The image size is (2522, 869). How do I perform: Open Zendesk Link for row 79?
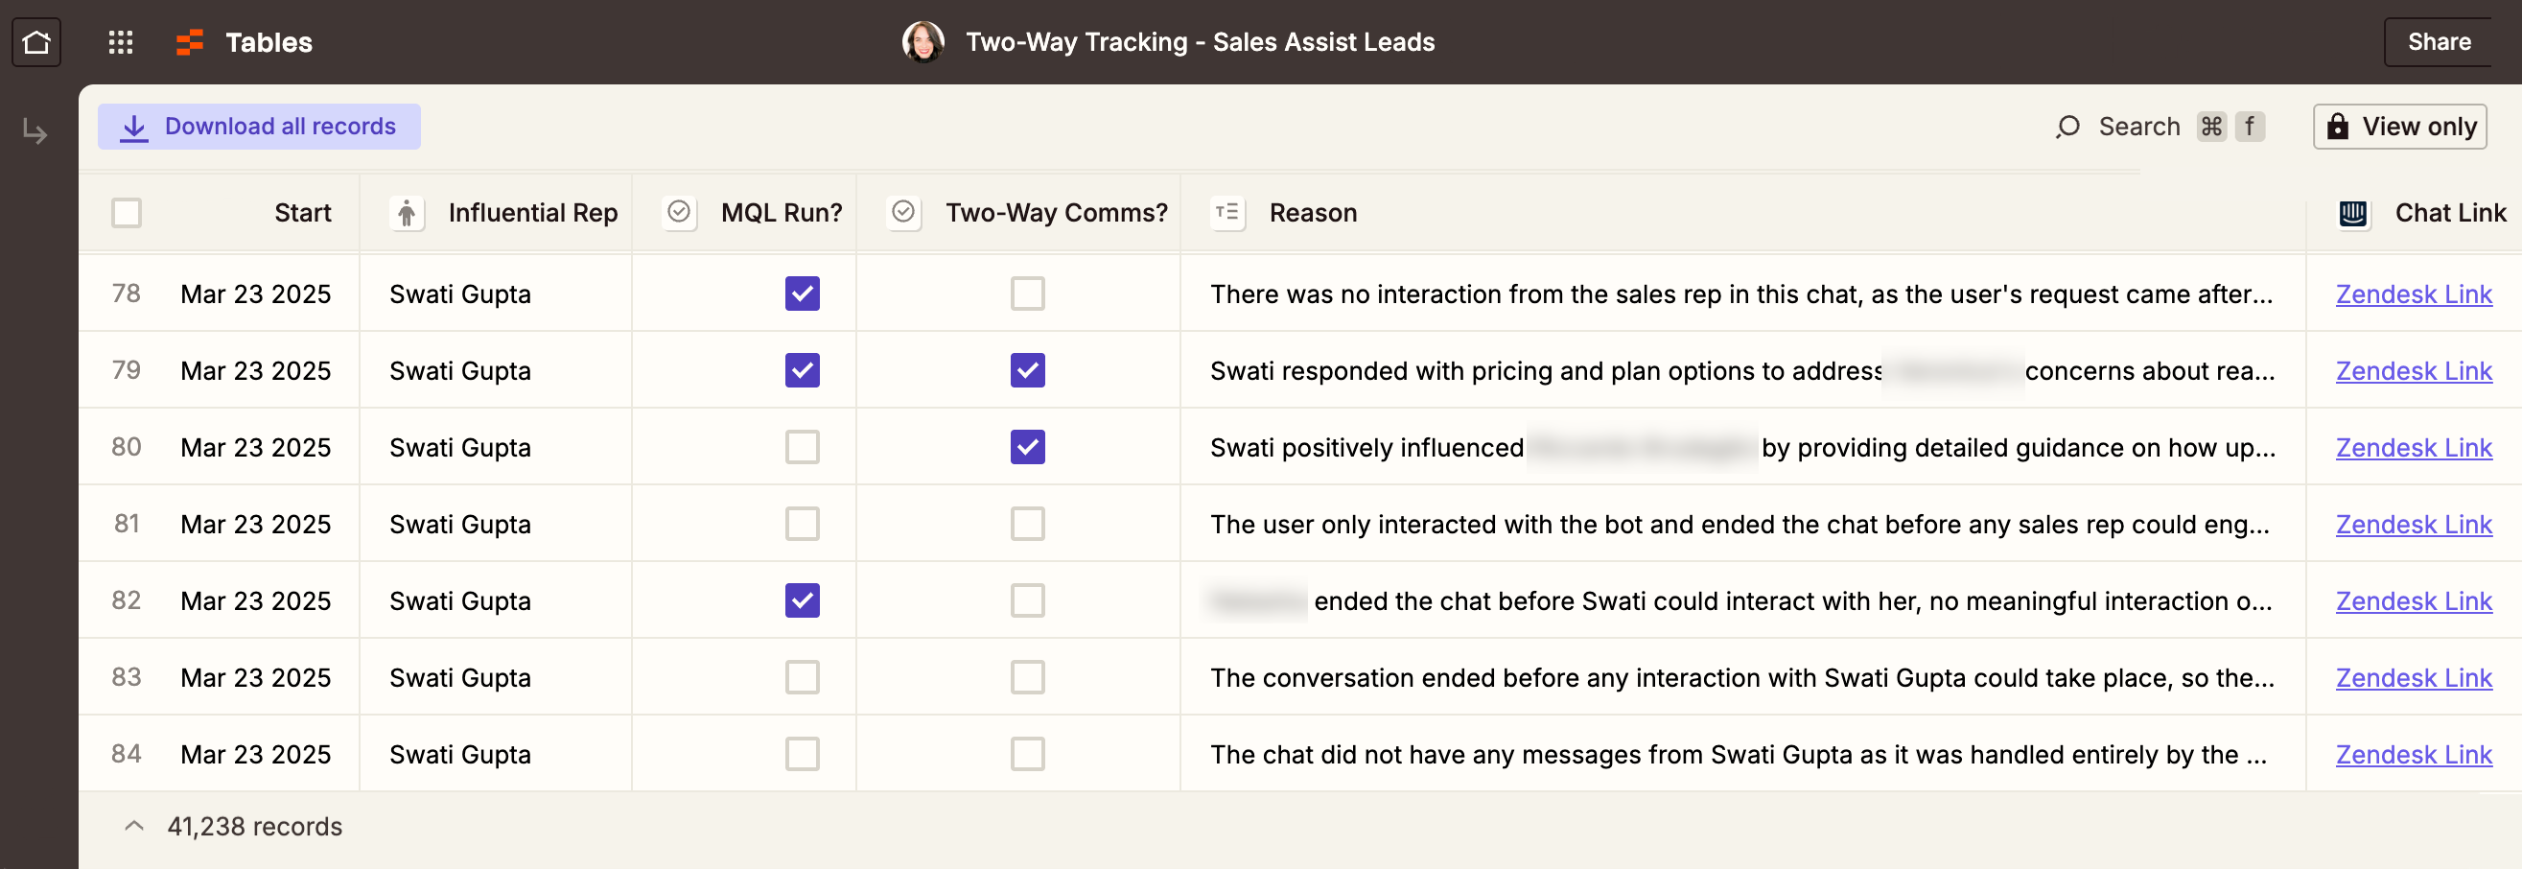(2414, 370)
